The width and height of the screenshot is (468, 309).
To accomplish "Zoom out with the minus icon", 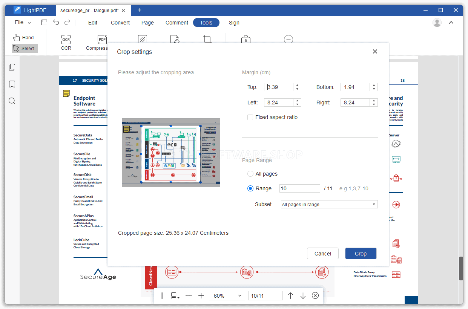I will click(x=189, y=296).
